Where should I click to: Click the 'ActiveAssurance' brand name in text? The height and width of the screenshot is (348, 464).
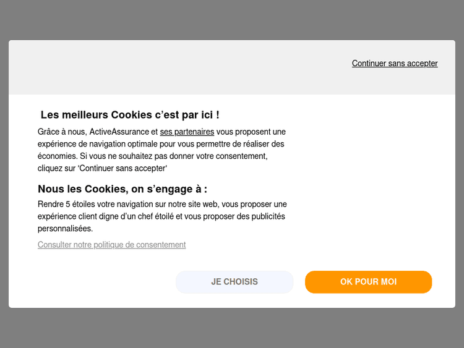pyautogui.click(x=119, y=132)
